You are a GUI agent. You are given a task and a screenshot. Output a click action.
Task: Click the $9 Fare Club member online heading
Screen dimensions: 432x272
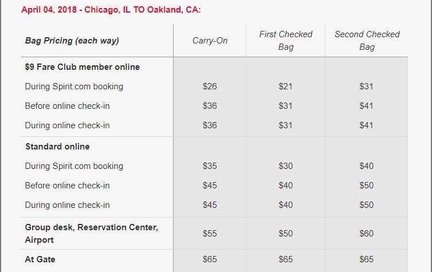point(83,67)
